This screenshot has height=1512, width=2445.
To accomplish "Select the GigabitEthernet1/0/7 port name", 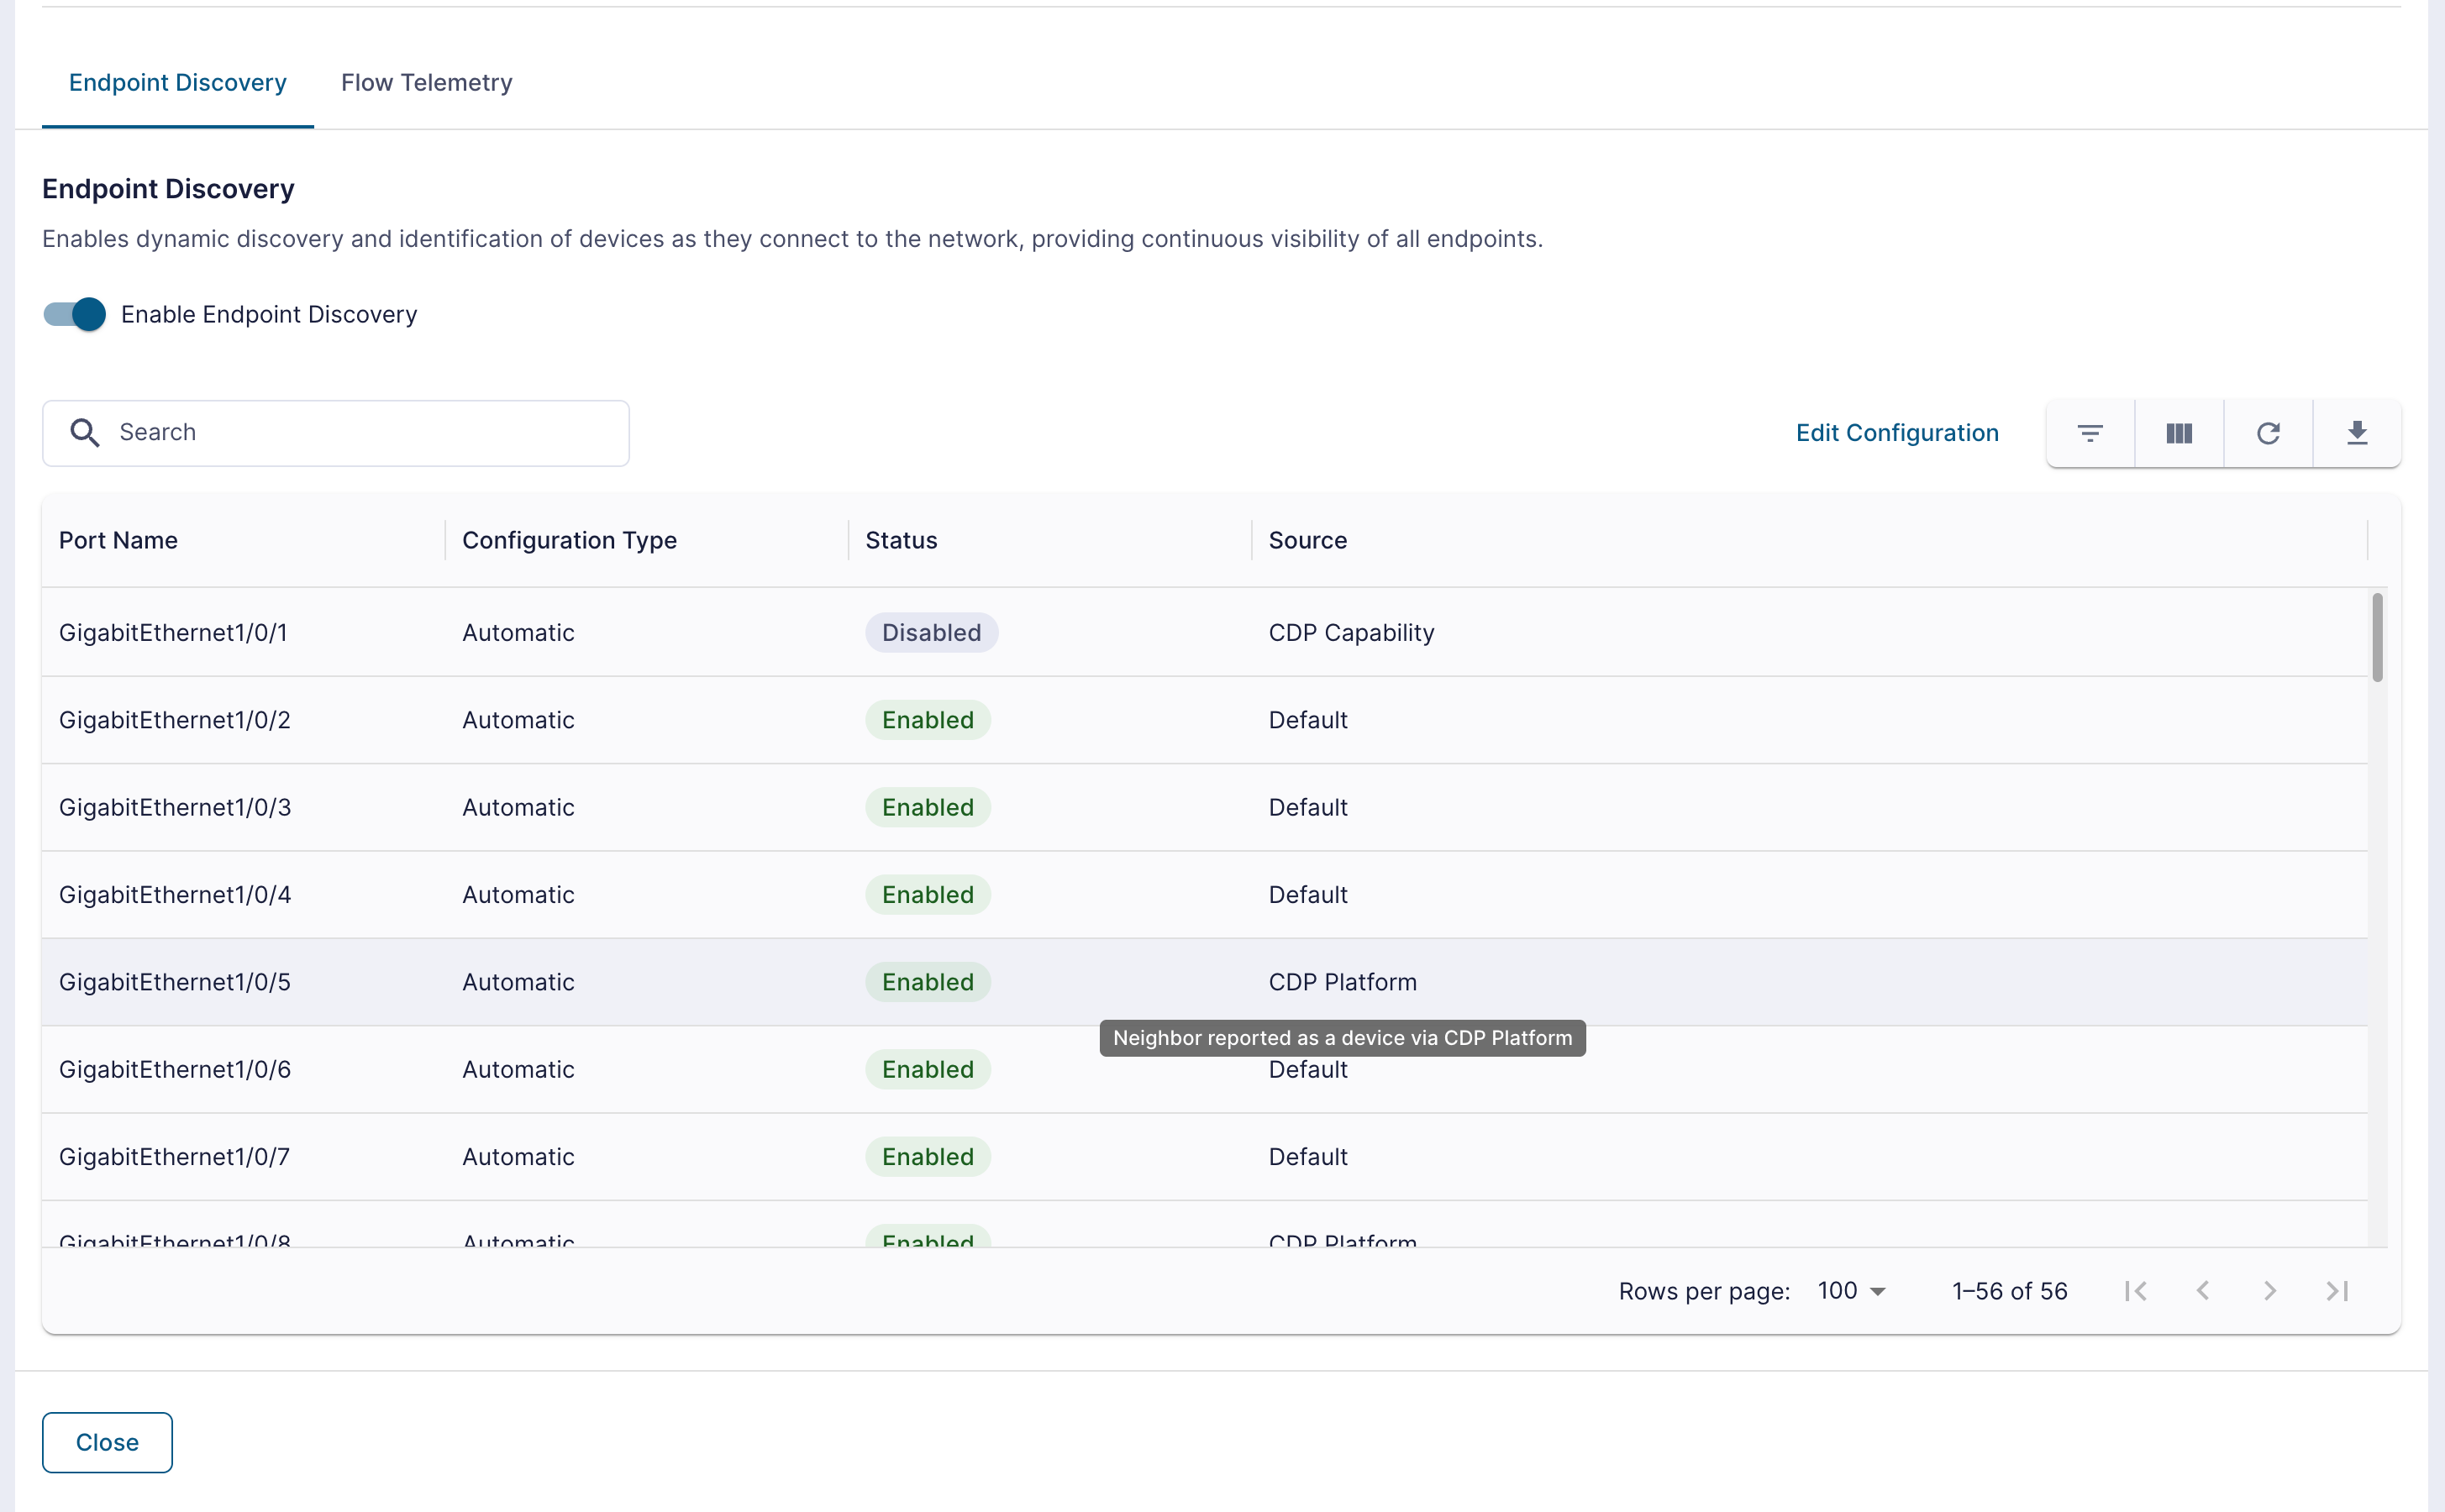I will 174,1156.
